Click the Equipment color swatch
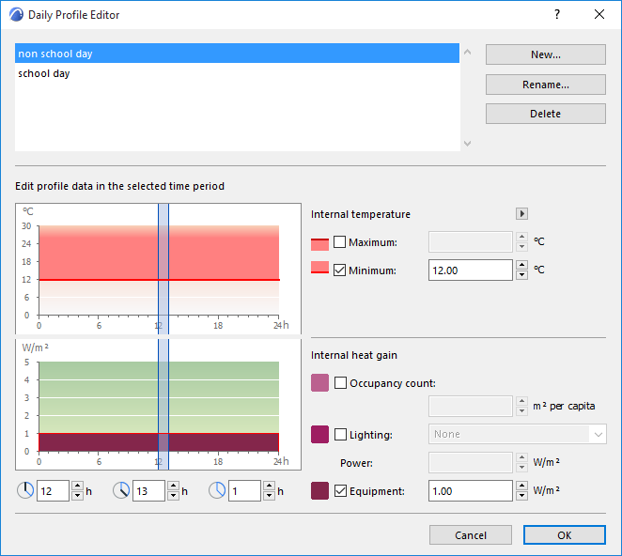The image size is (622, 556). [319, 490]
